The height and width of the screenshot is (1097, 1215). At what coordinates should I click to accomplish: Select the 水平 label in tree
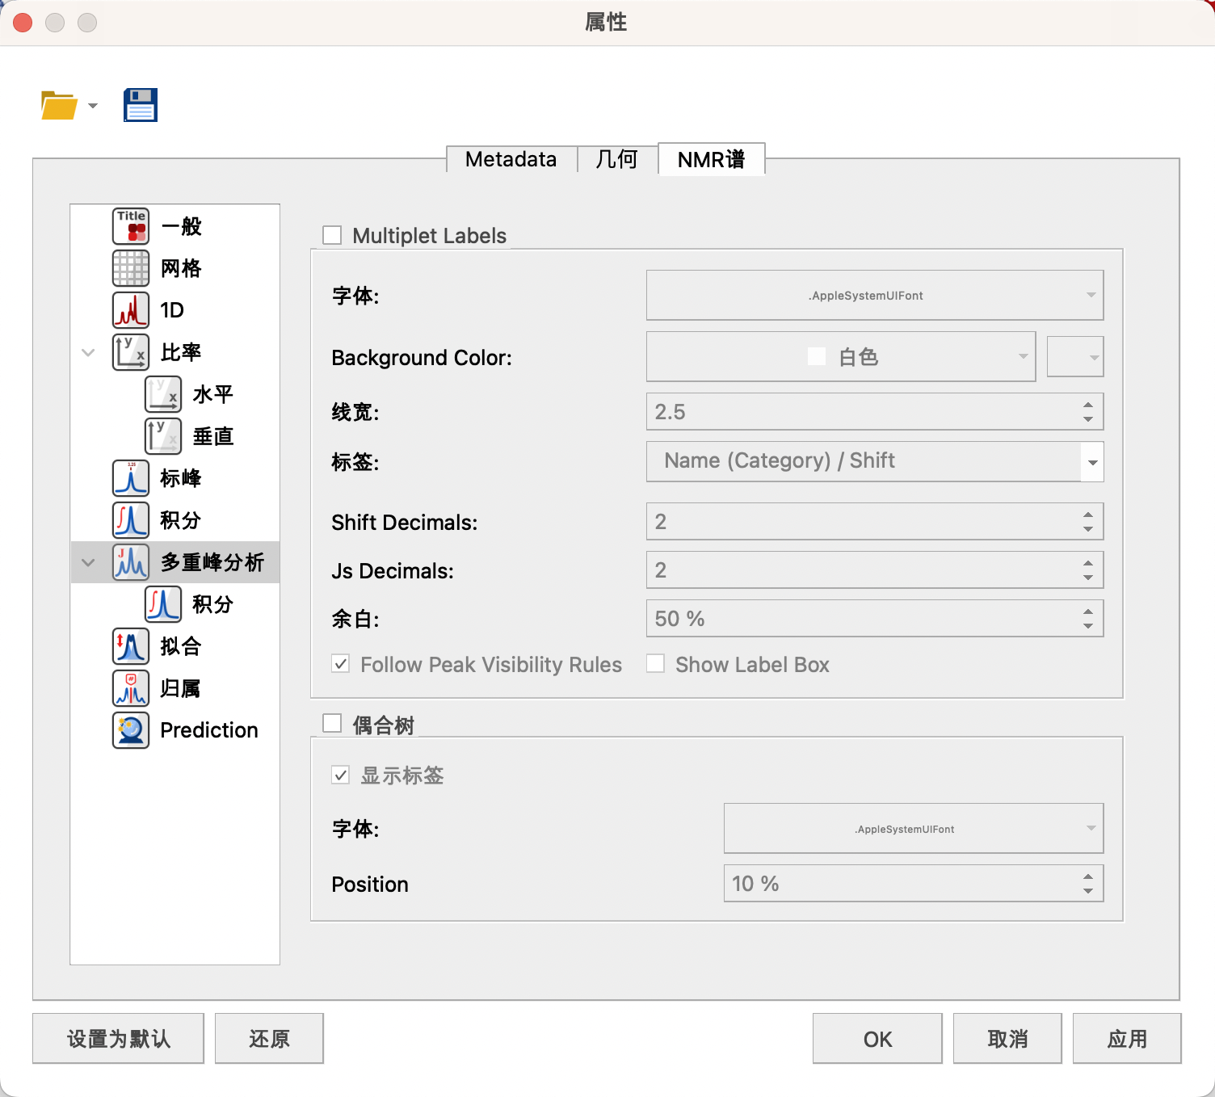click(213, 394)
